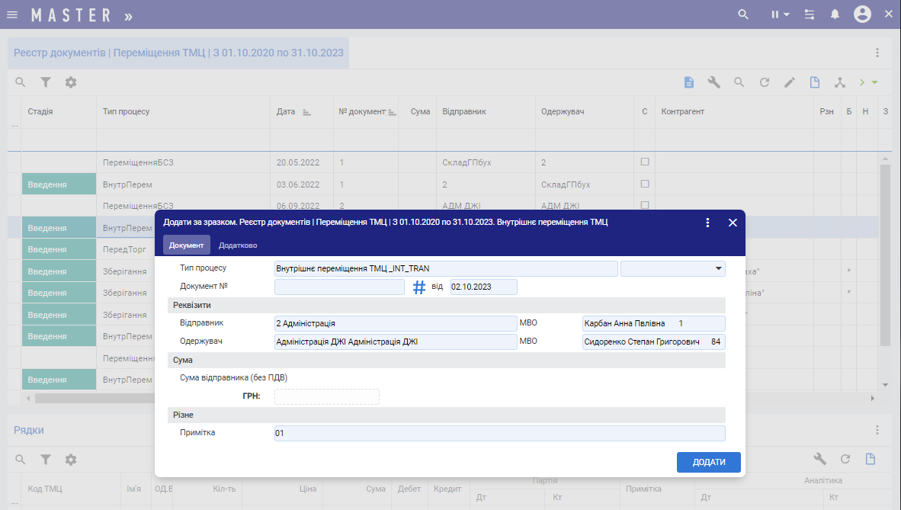Click the wrench icon in registry toolbar
901x510 pixels.
tap(713, 82)
